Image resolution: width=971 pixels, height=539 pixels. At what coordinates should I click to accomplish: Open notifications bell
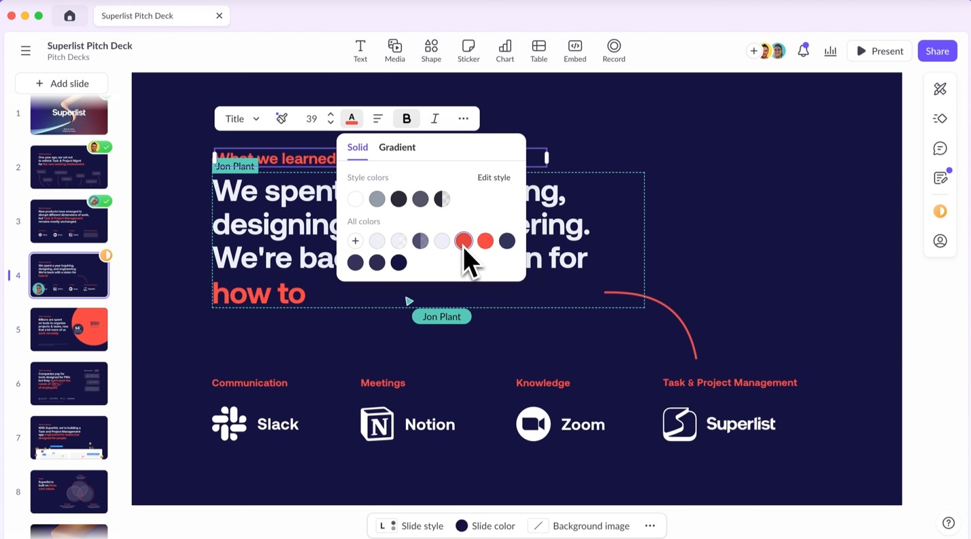pyautogui.click(x=803, y=50)
